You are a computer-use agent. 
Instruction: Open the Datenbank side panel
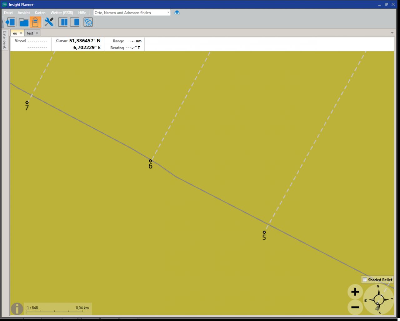click(x=5, y=40)
